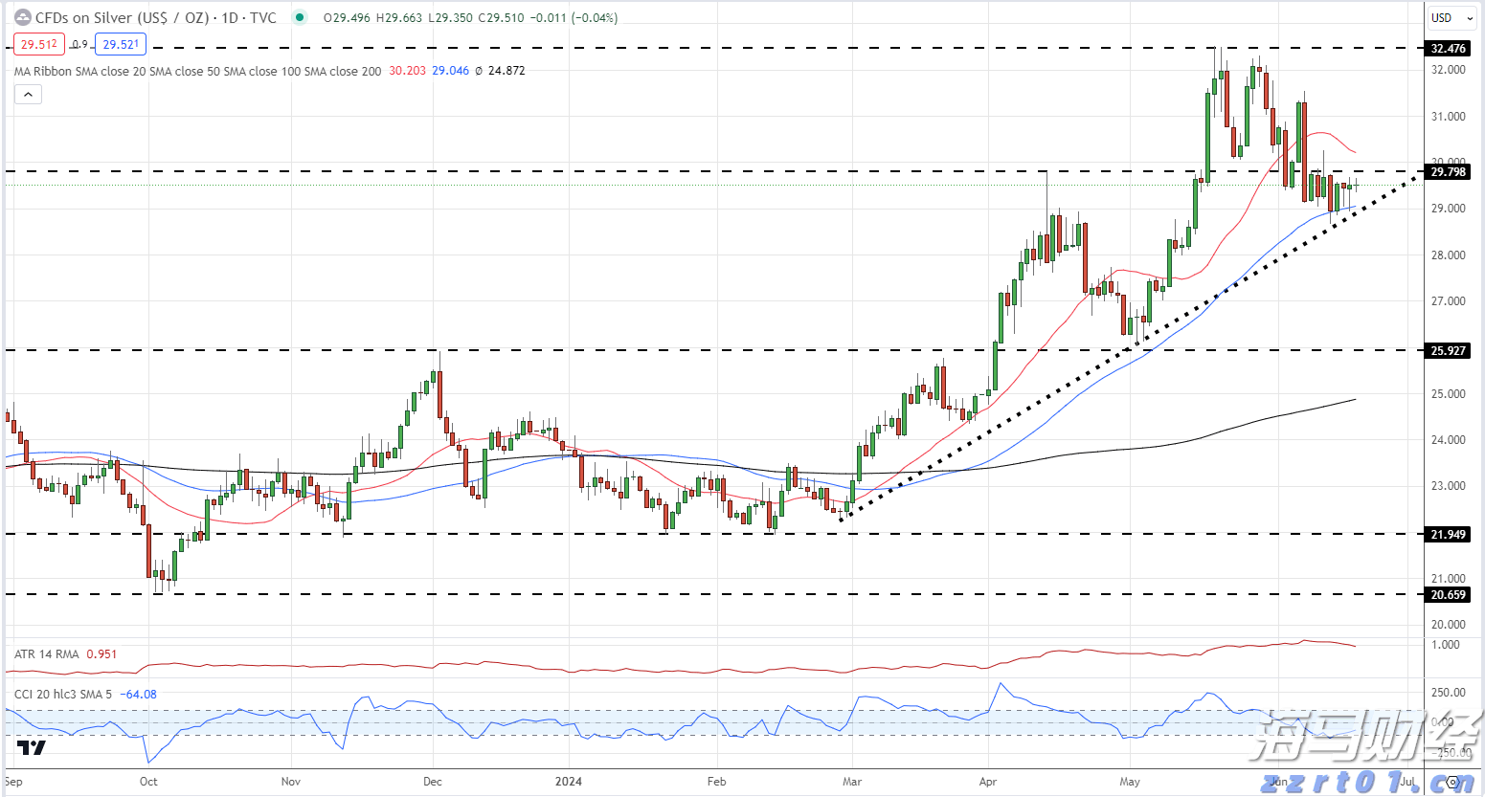Image resolution: width=1485 pixels, height=797 pixels.
Task: Click the green market status dot
Action: (301, 17)
